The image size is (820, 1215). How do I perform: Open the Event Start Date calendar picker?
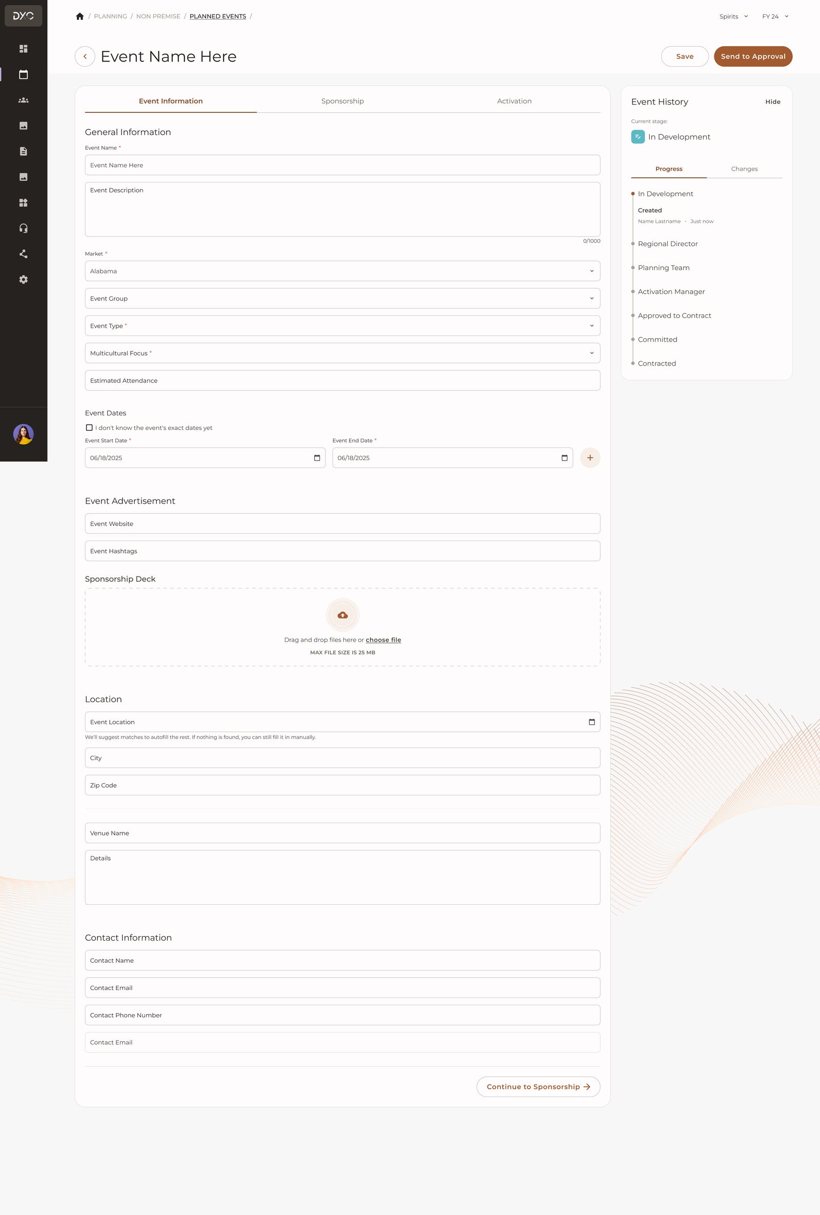(x=317, y=458)
